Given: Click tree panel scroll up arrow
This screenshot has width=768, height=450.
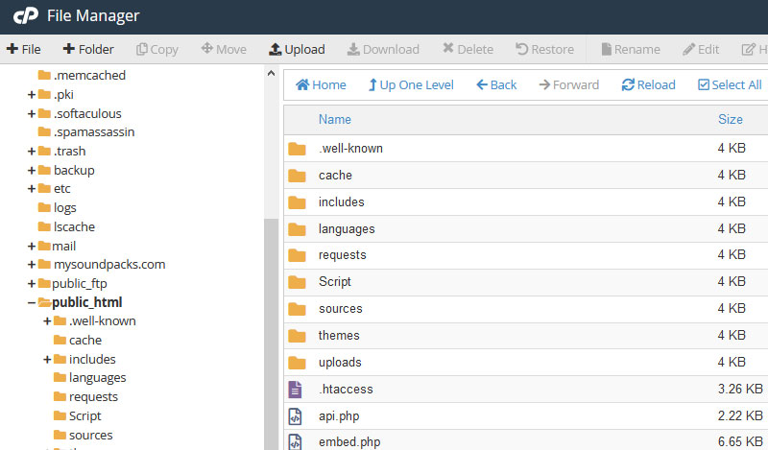Looking at the screenshot, I should click(271, 74).
